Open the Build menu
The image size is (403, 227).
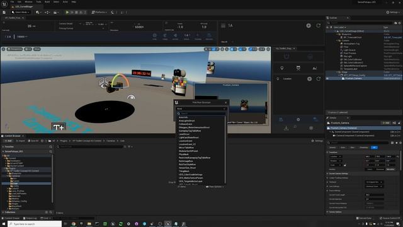pyautogui.click(x=47, y=2)
